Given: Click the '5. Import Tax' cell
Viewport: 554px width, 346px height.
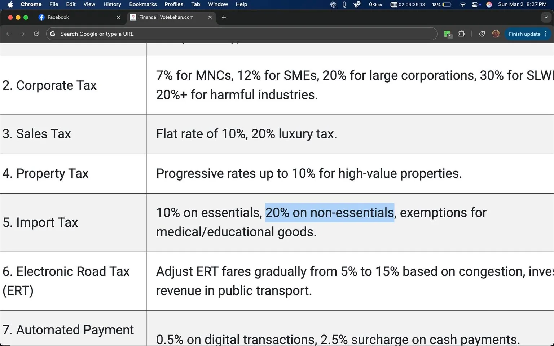Looking at the screenshot, I should point(73,222).
